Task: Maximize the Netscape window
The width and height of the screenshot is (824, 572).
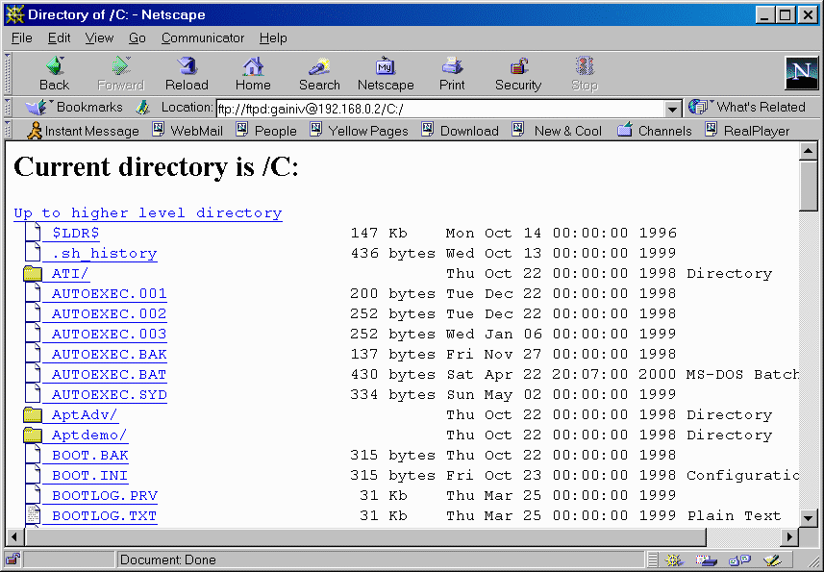Action: [786, 14]
